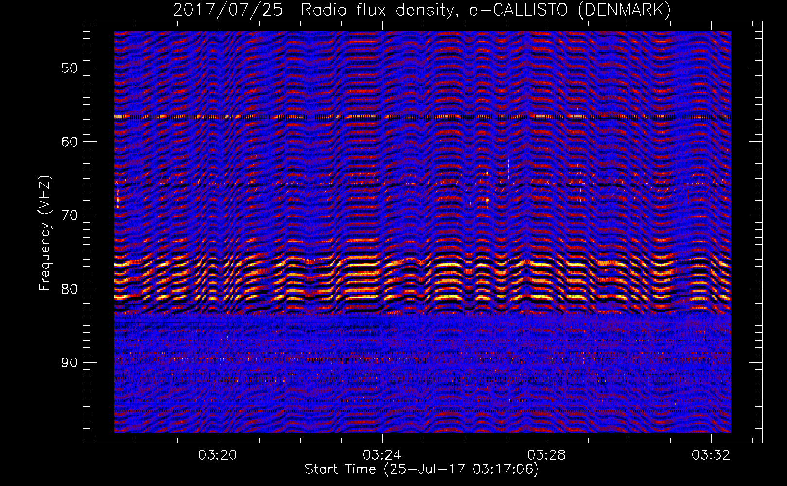Viewport: 787px width, 486px height.
Task: Click the frequency axis label '60'
Action: (69, 142)
